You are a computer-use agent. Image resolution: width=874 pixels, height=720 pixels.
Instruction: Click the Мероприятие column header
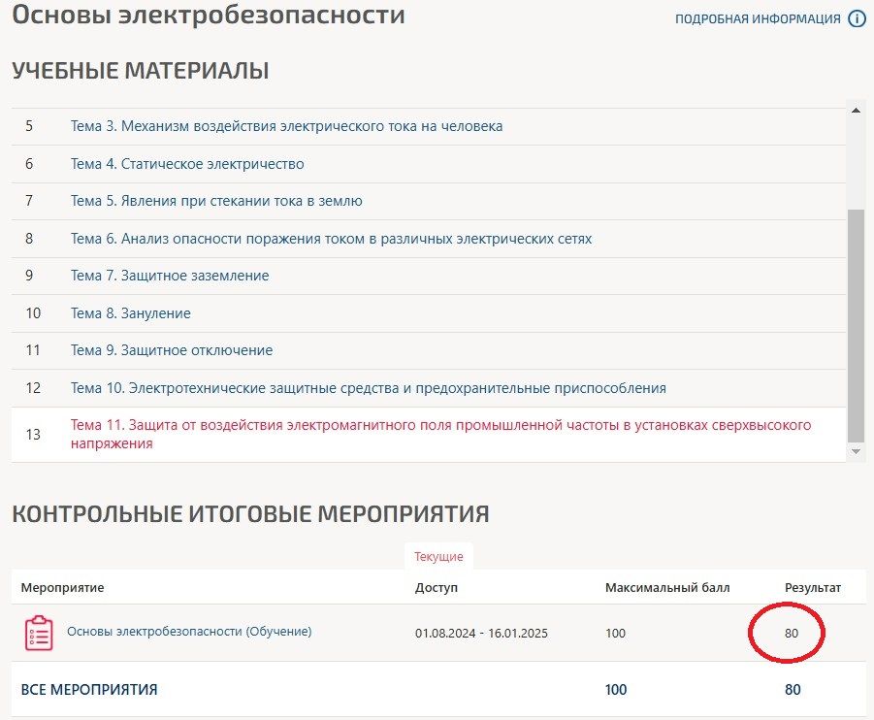tap(62, 588)
